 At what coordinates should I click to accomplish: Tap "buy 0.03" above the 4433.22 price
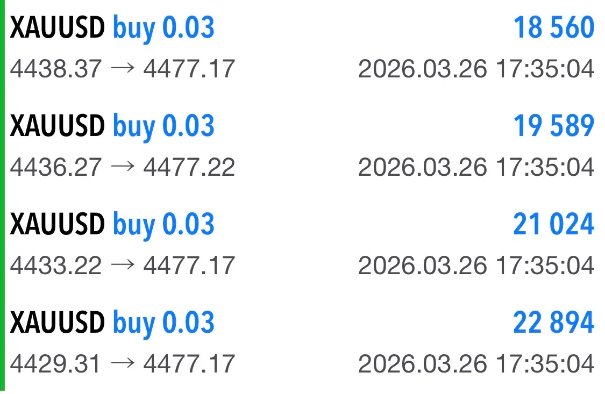point(163,225)
